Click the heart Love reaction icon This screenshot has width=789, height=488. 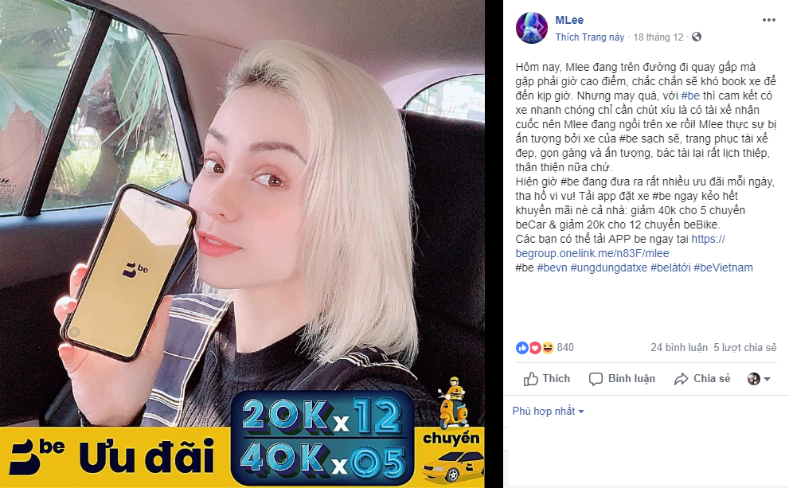[x=535, y=348]
